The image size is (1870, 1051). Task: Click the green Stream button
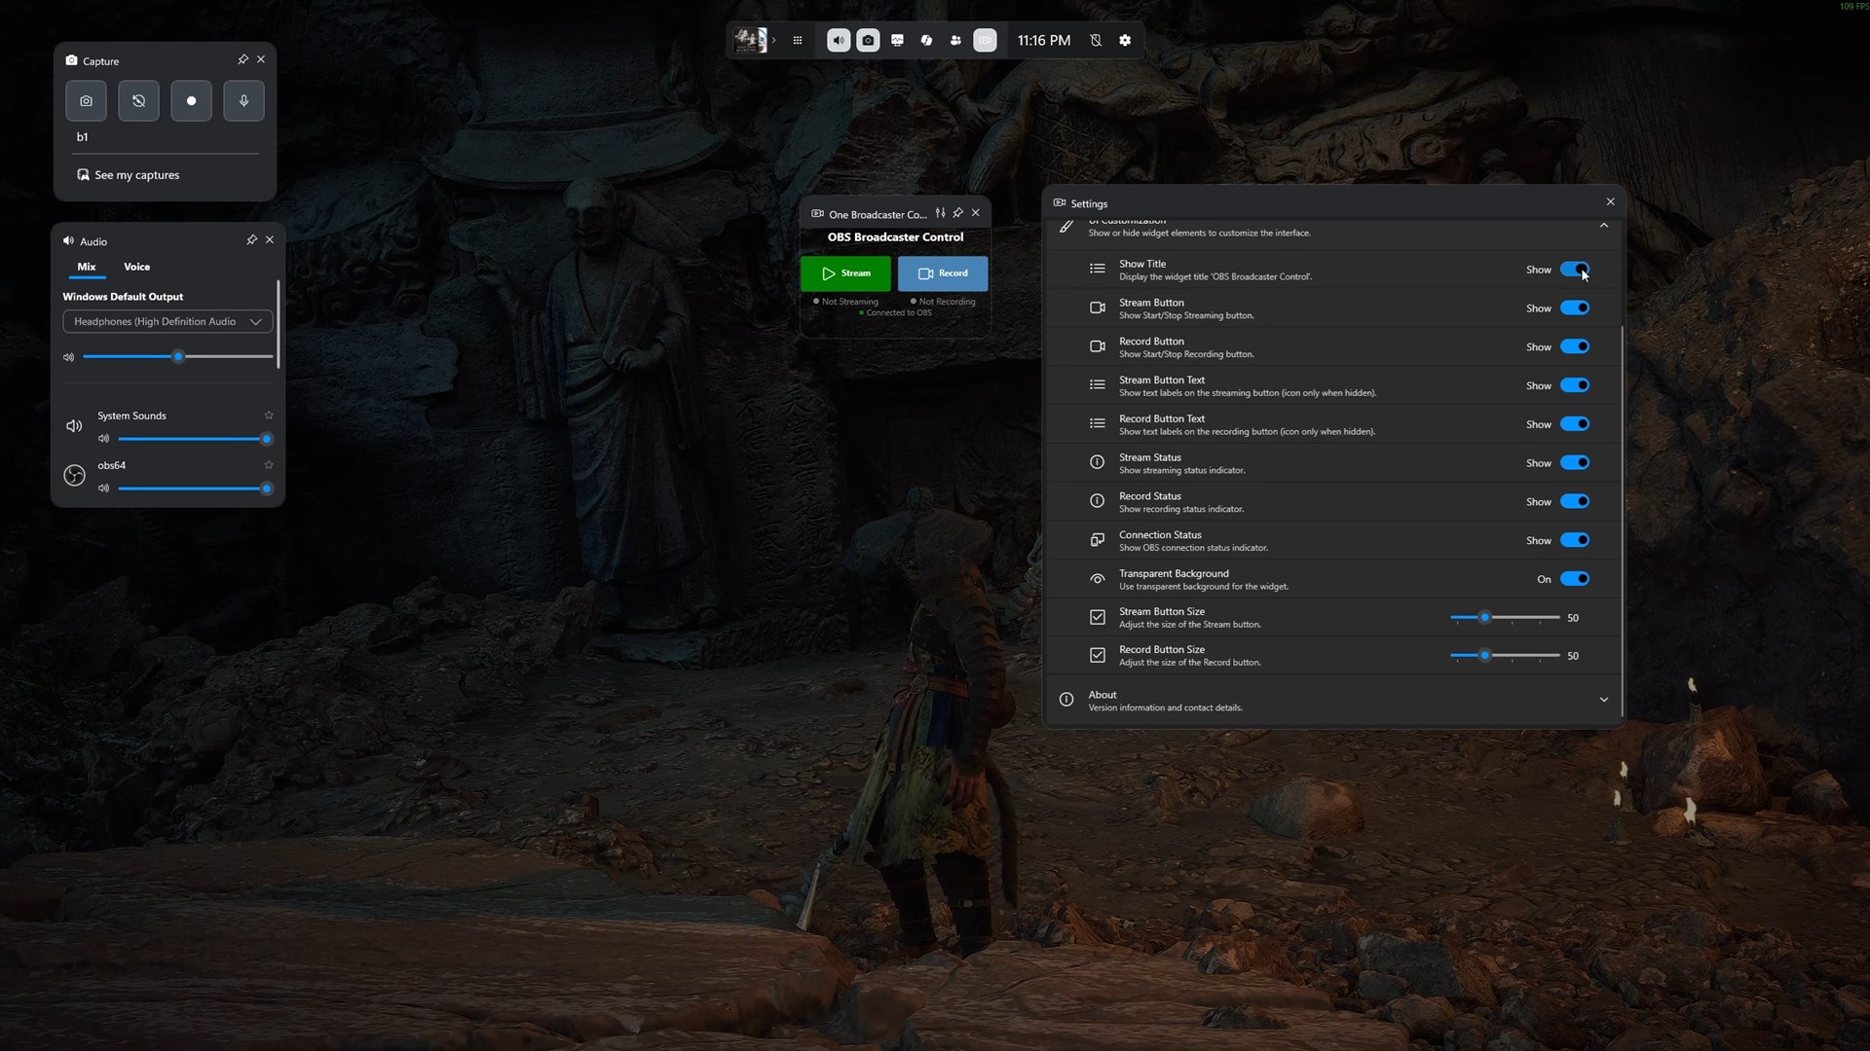pyautogui.click(x=845, y=273)
